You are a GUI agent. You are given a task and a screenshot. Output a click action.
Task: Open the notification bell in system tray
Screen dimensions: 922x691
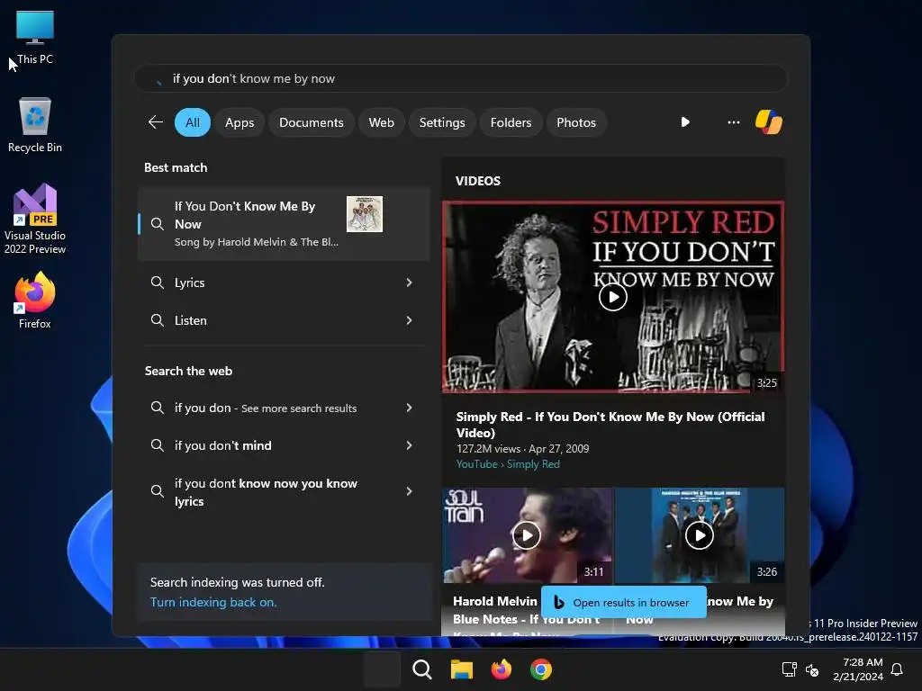point(897,669)
